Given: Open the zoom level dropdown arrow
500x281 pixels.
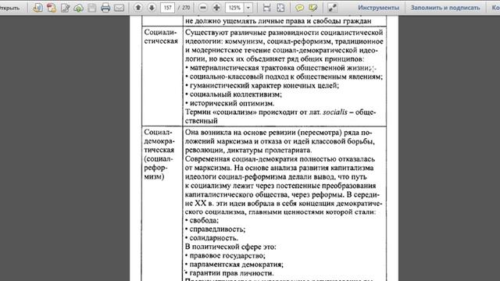Looking at the screenshot, I should 248,8.
